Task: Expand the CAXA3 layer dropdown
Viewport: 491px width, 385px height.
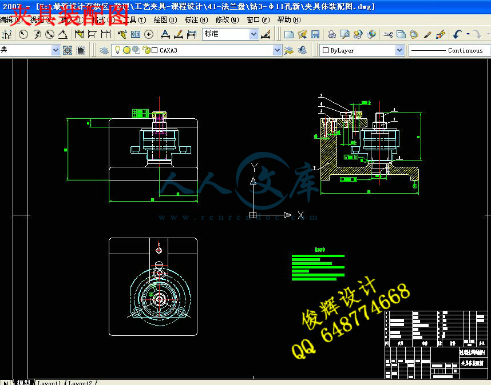Action: [x=277, y=50]
